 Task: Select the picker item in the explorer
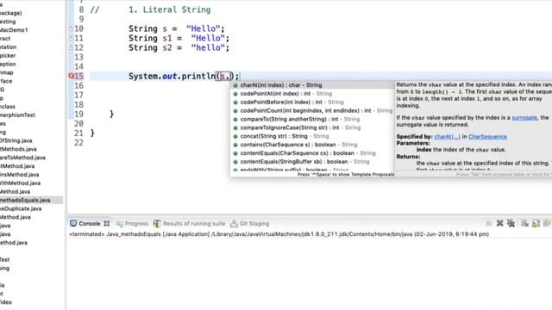[8, 55]
